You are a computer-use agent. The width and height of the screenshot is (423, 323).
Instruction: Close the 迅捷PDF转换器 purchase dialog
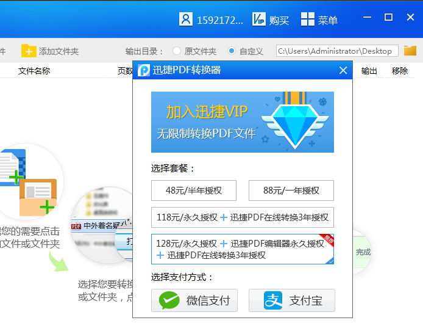click(343, 71)
